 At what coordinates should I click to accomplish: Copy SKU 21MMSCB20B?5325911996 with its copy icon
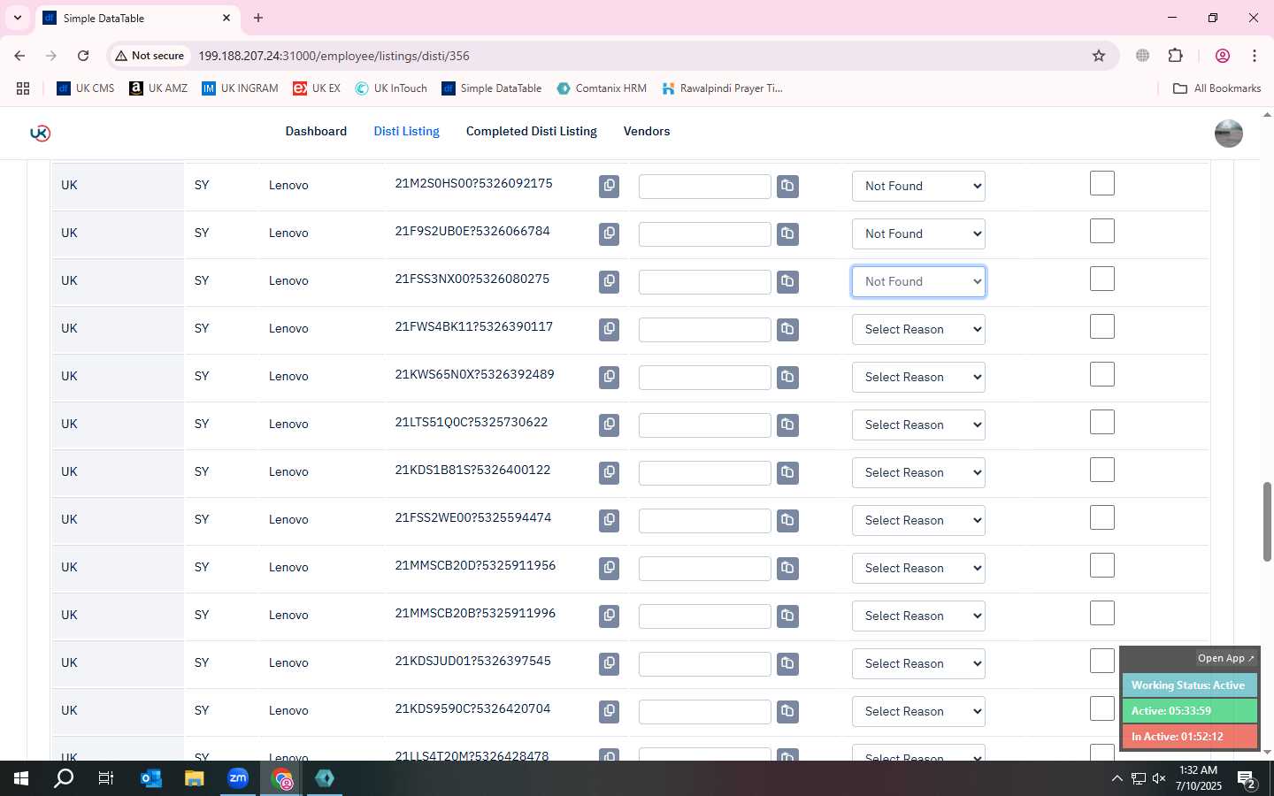click(609, 616)
